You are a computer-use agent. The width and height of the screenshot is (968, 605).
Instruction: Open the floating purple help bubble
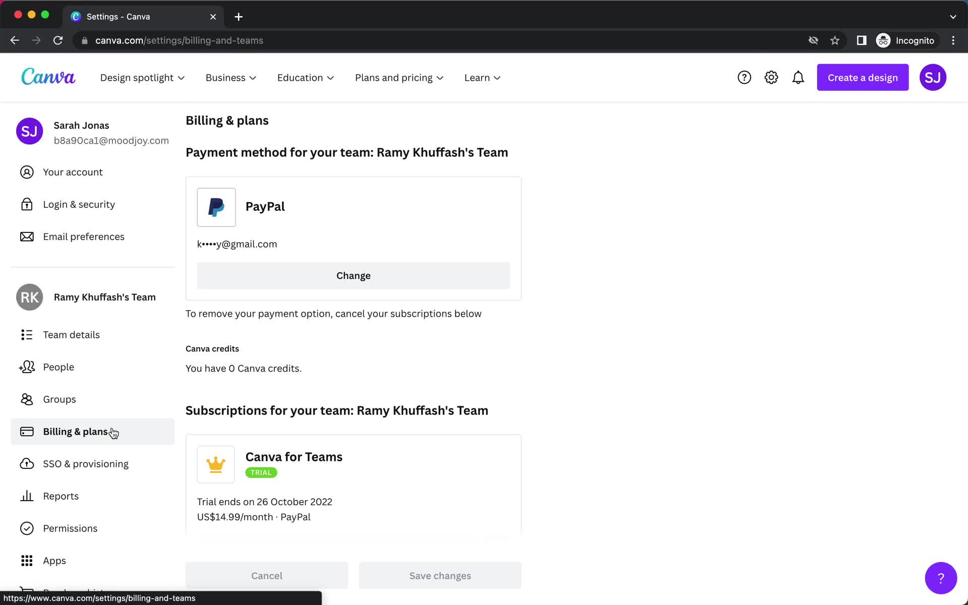tap(941, 578)
